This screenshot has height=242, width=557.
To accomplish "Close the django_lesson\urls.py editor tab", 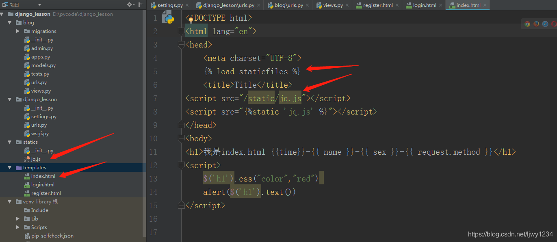I will [x=259, y=5].
